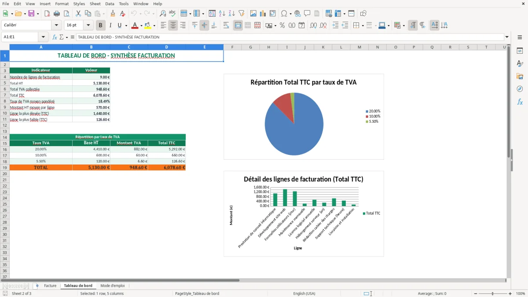
Task: Select row 19 header
Action: tap(5, 168)
